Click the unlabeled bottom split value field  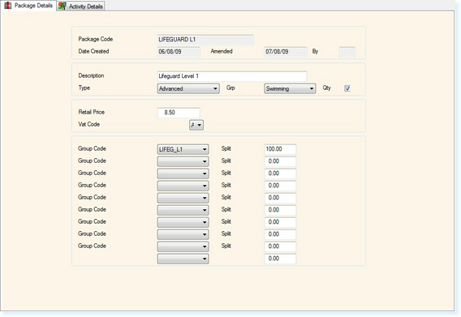pos(280,259)
